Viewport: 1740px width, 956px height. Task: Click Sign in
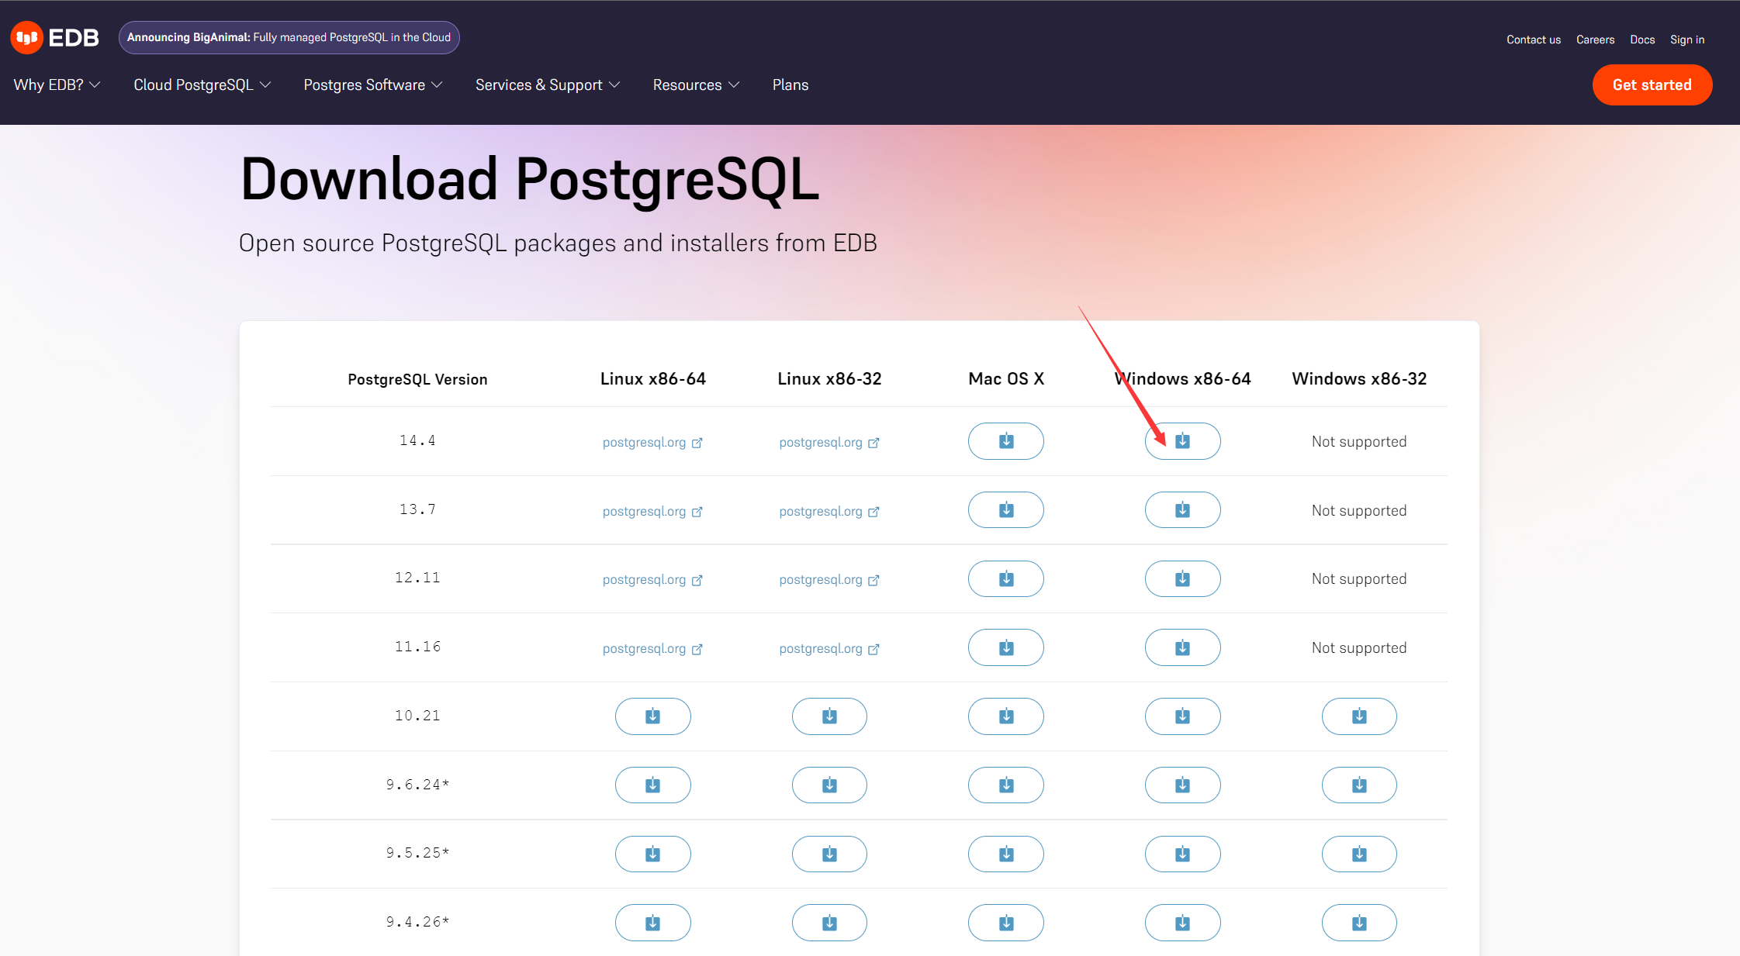click(x=1686, y=40)
